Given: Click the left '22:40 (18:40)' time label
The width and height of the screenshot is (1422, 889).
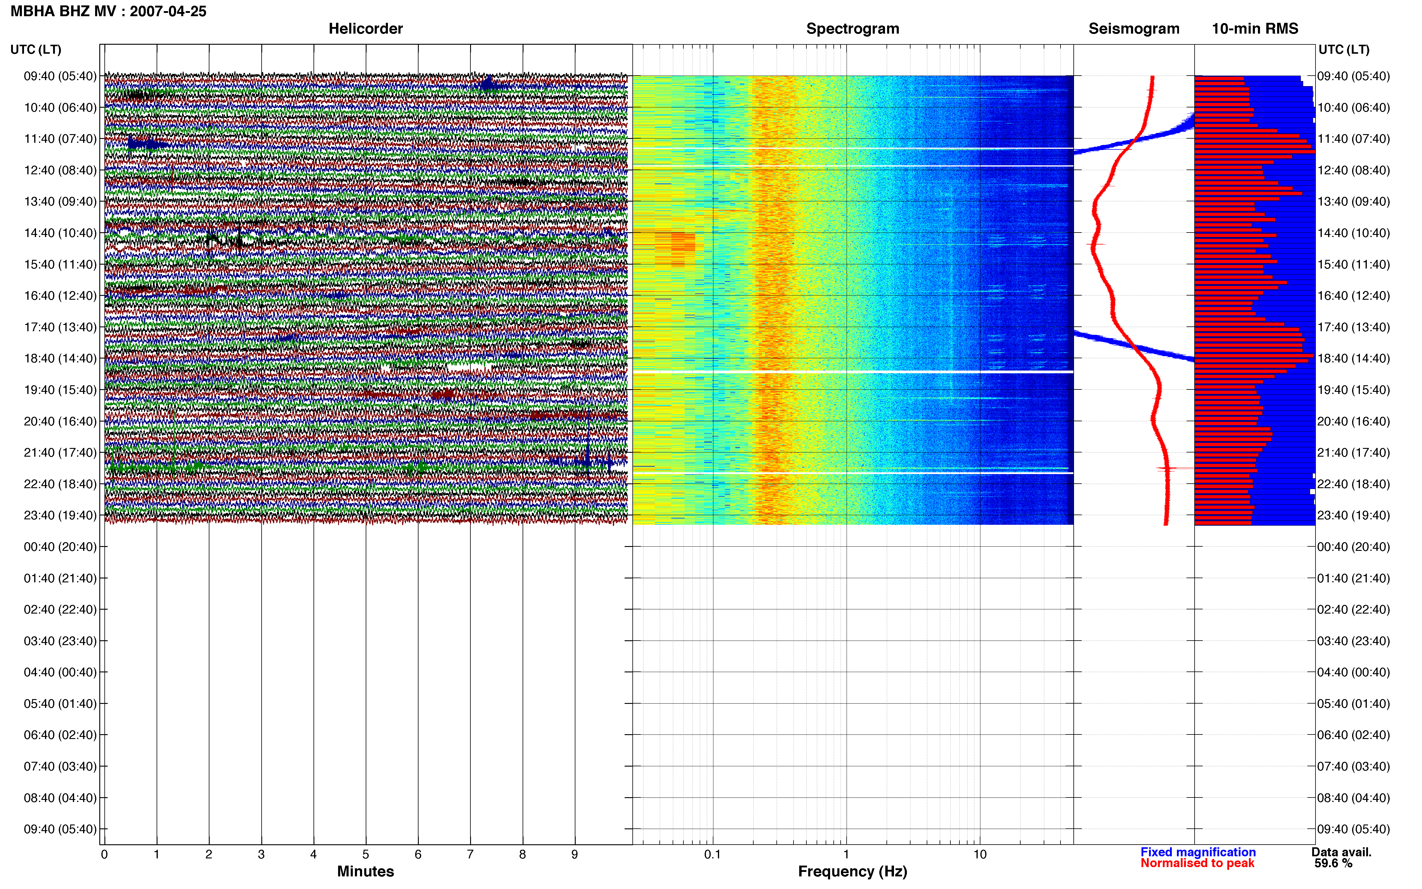Looking at the screenshot, I should [60, 484].
